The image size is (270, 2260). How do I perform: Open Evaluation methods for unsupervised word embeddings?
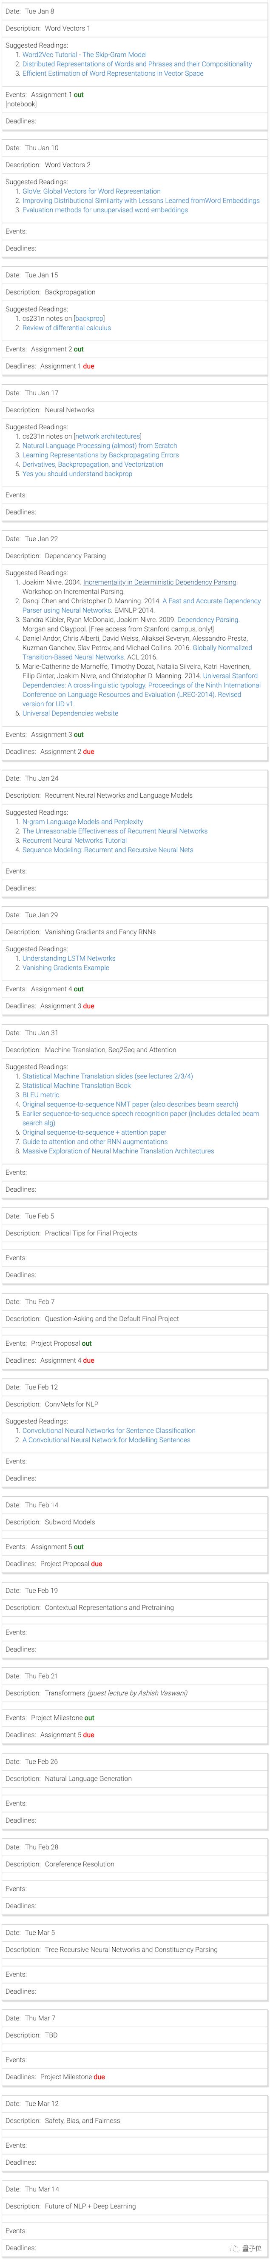point(104,210)
